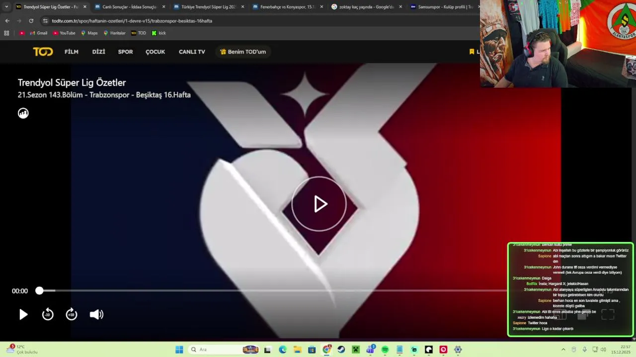This screenshot has width=636, height=357.
Task: Click the video progress bar handle
Action: [39, 291]
